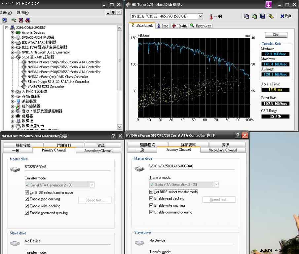299x254 pixels.
Task: Click DVD/CD-ROM drive icon in tree
Action: (x=18, y=37)
